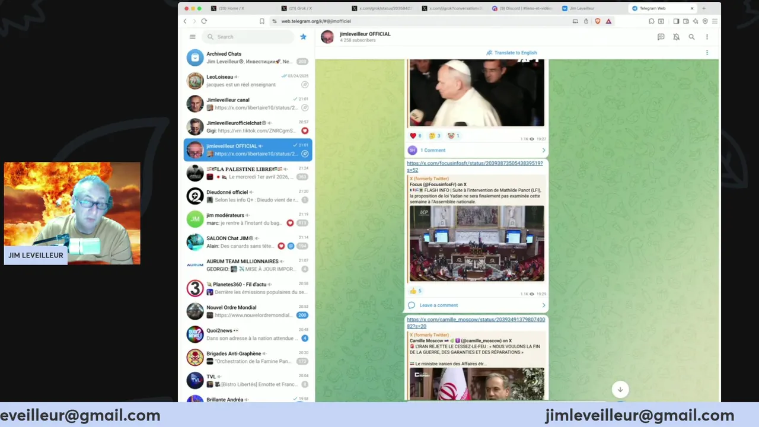The height and width of the screenshot is (427, 759).
Task: Click the Iran post preview image
Action: pos(477,384)
